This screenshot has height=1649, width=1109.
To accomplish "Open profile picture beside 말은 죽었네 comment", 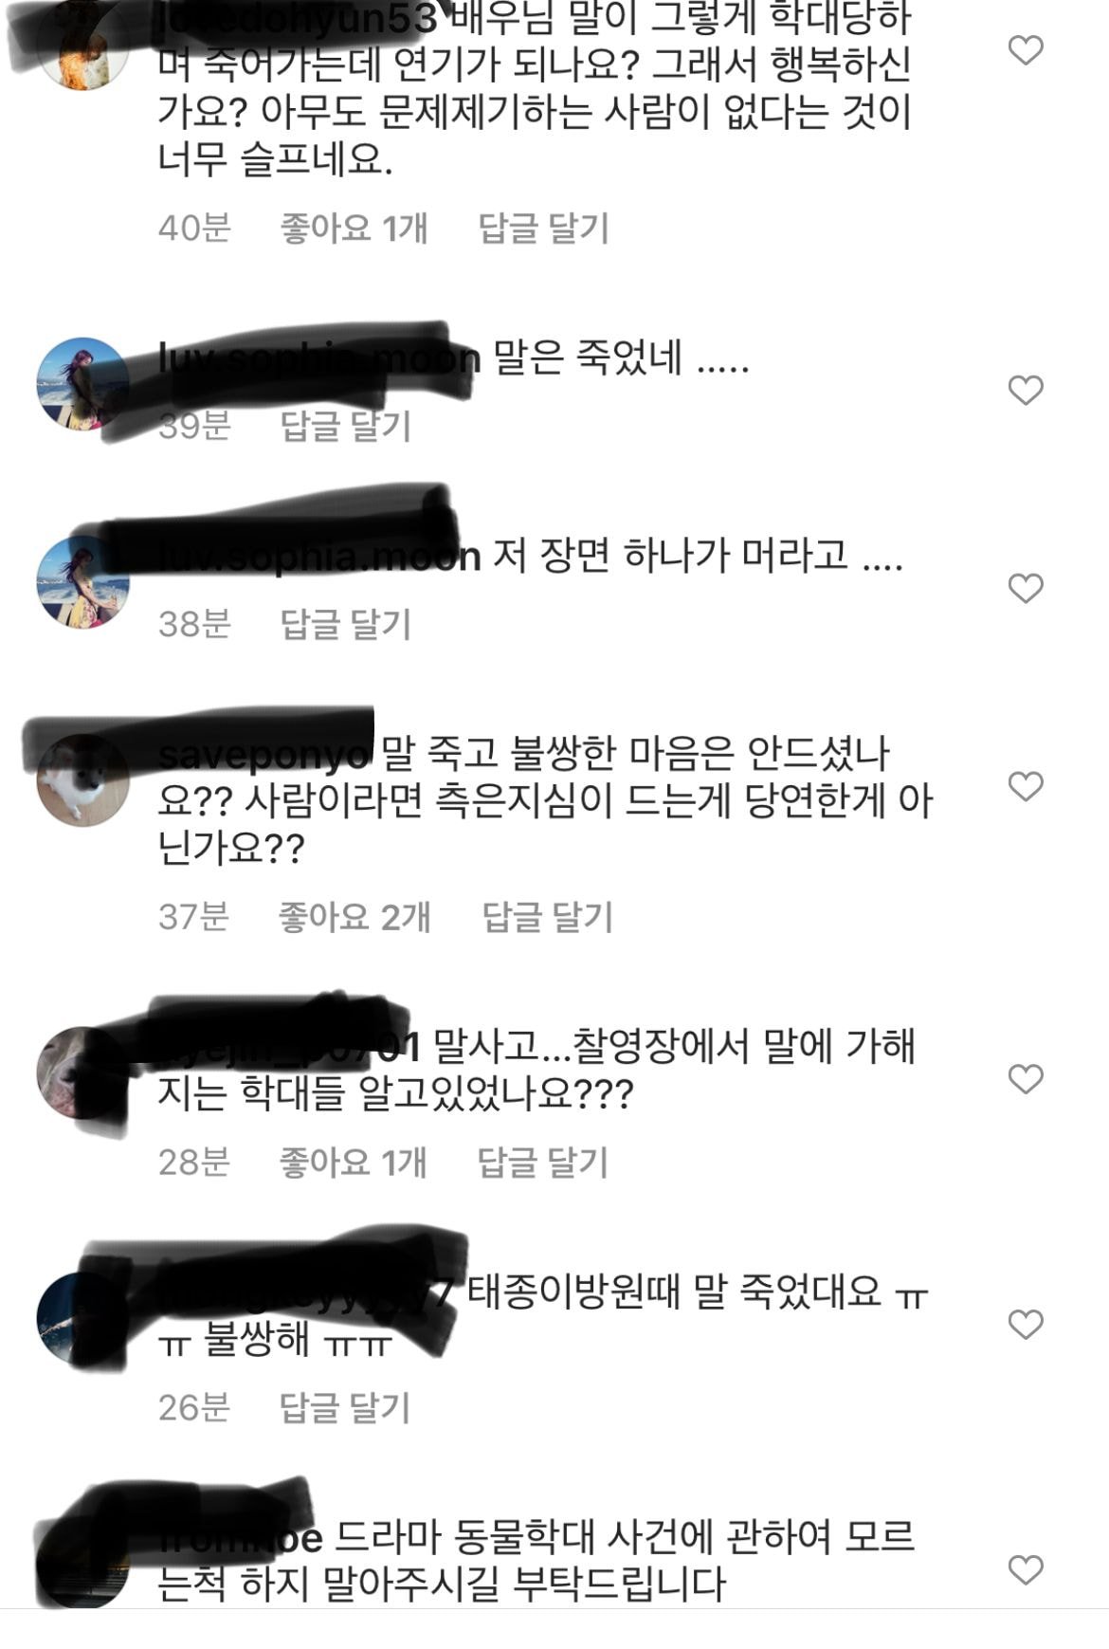I will click(x=82, y=384).
